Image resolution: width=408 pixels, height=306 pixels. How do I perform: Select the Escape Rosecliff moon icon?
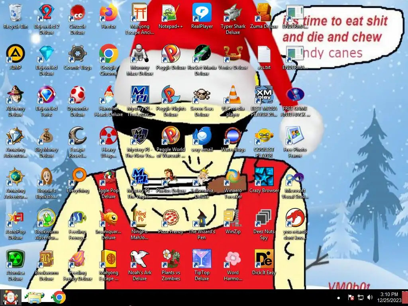[77, 135]
